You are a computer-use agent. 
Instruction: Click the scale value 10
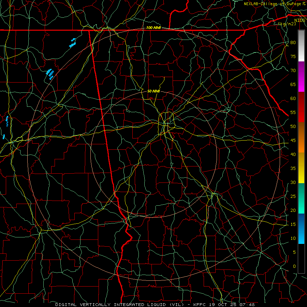(293, 238)
